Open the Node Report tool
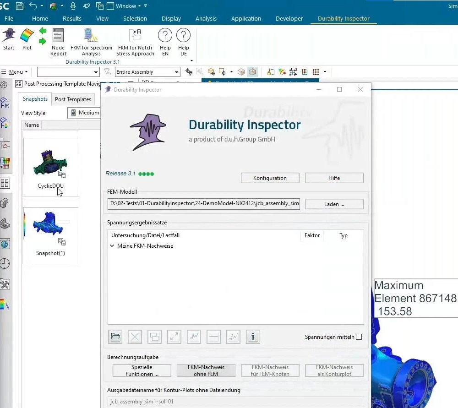The image size is (458, 408). point(58,42)
